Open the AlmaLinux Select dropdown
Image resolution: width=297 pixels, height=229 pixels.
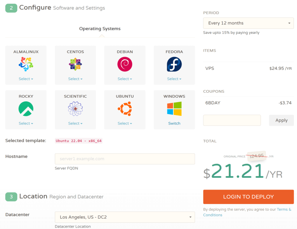click(26, 79)
